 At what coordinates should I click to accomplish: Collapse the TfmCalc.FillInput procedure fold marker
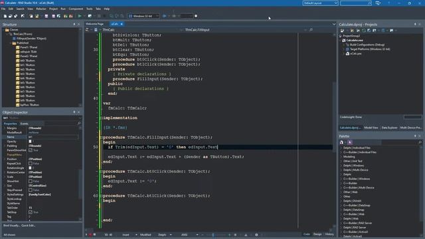coord(101,137)
